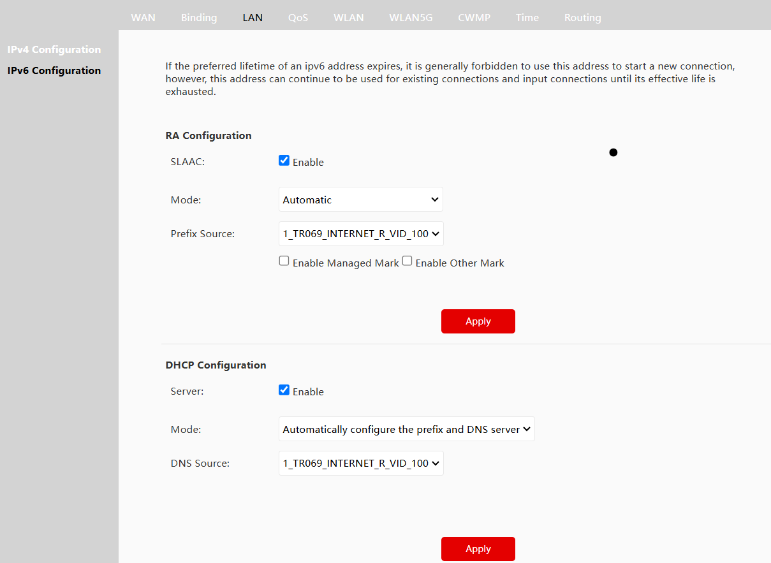Open the Prefix Source dropdown
Screen dimensions: 771x563
(361, 233)
